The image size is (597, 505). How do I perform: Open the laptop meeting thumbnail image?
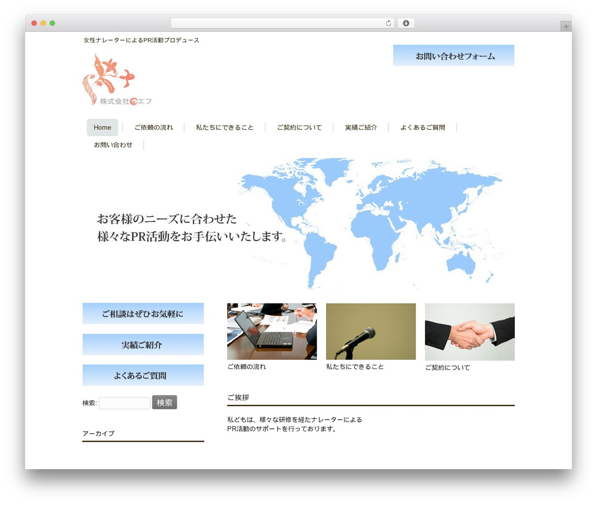pyautogui.click(x=272, y=331)
